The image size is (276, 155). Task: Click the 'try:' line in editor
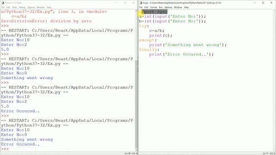144,26
